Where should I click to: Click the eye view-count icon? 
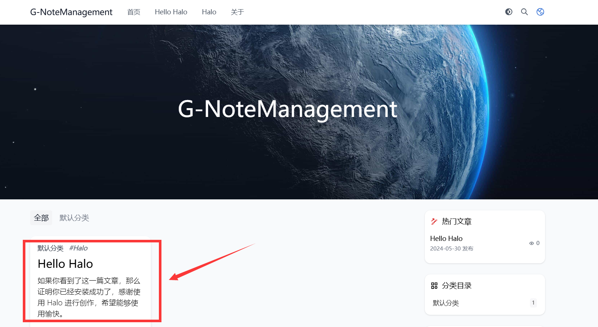coord(531,243)
